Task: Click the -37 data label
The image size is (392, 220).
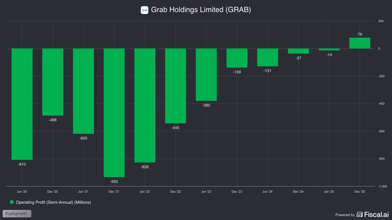Action: 298,58
